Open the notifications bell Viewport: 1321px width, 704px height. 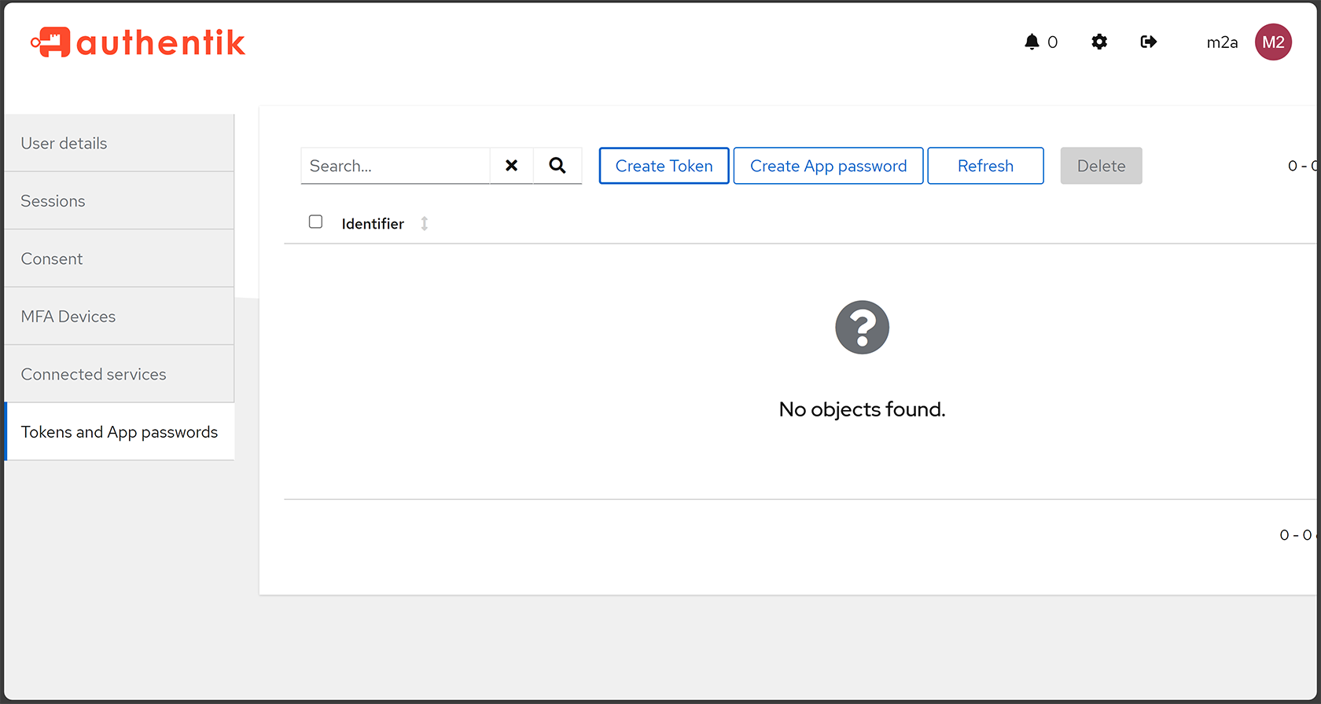(x=1032, y=42)
